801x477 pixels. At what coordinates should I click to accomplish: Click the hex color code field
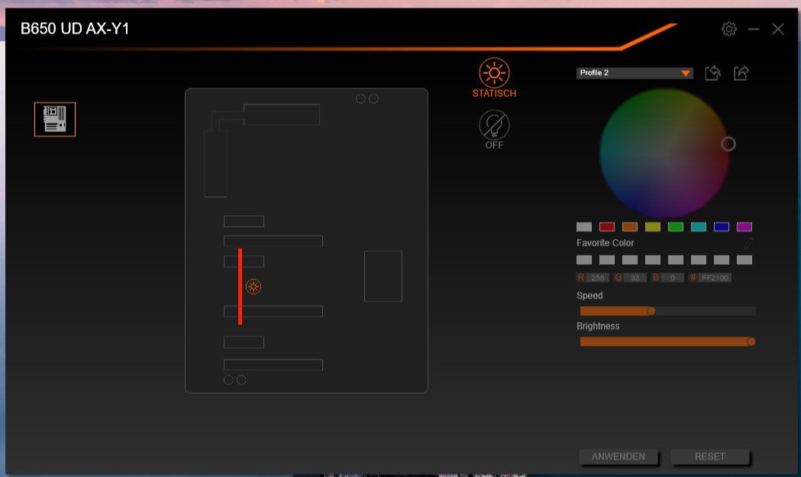point(715,278)
